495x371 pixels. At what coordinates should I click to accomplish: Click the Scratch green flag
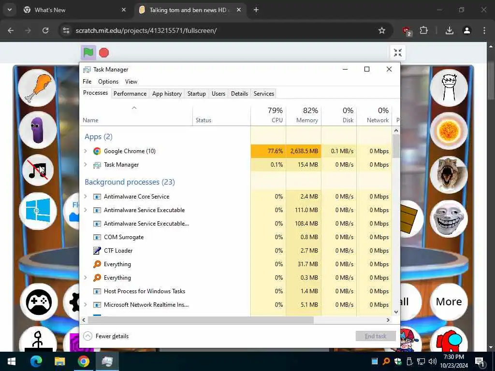[88, 52]
